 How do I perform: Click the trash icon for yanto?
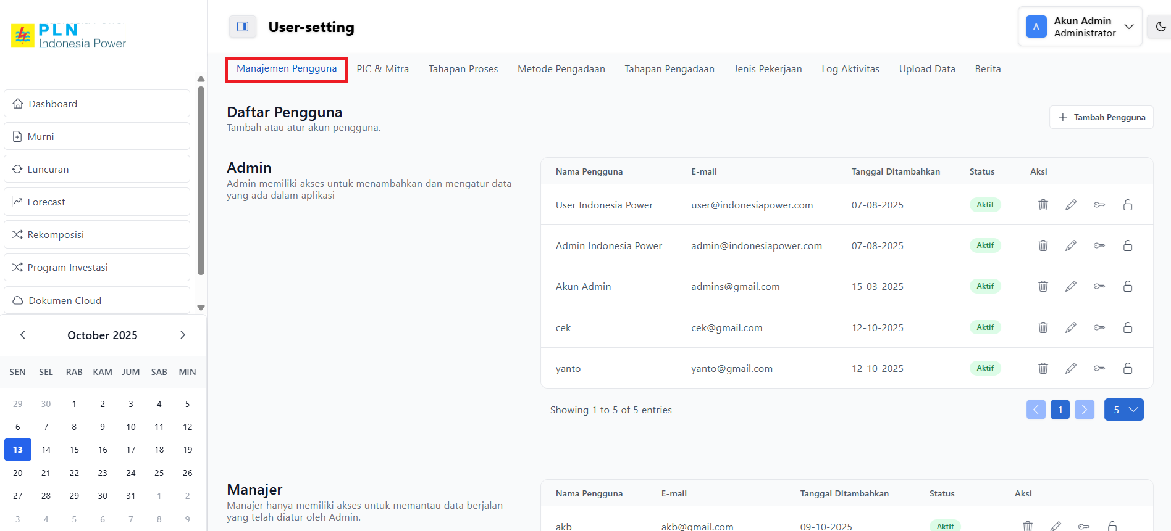click(x=1043, y=368)
